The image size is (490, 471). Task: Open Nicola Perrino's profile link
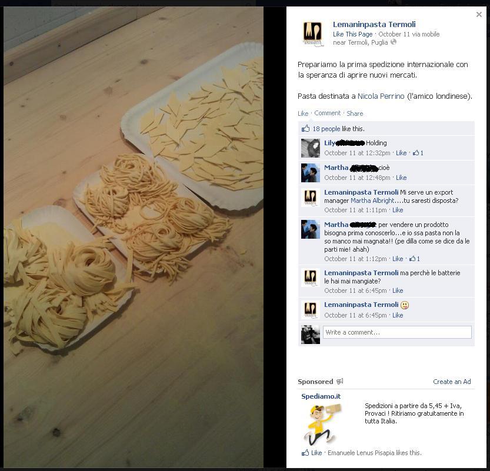point(381,96)
